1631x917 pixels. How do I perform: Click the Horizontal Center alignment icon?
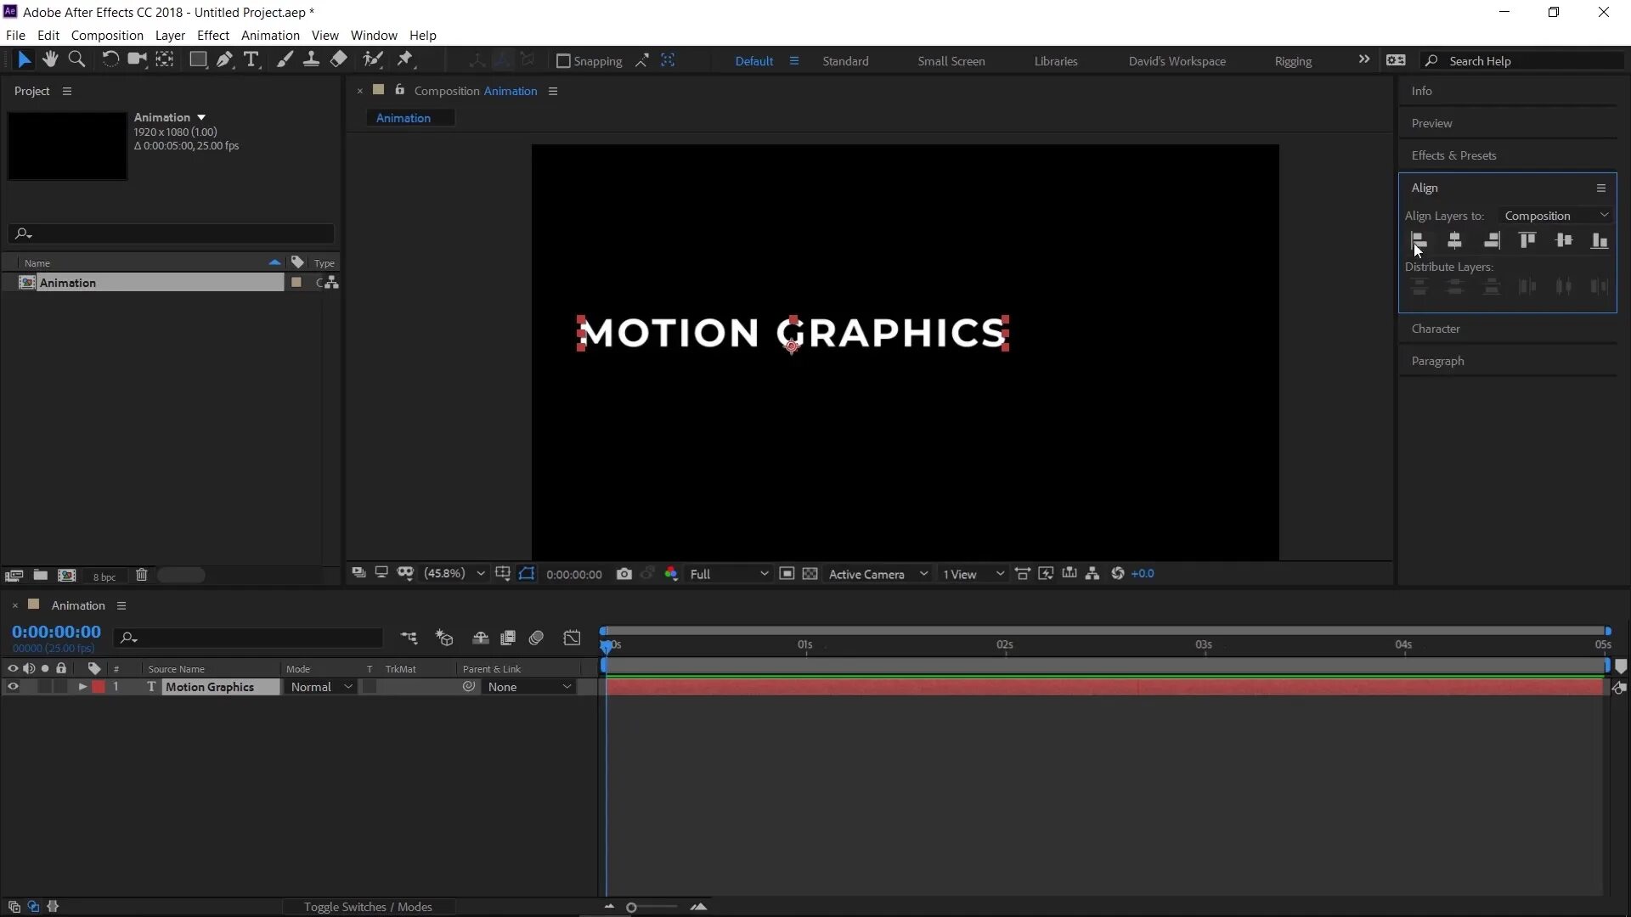1454,239
